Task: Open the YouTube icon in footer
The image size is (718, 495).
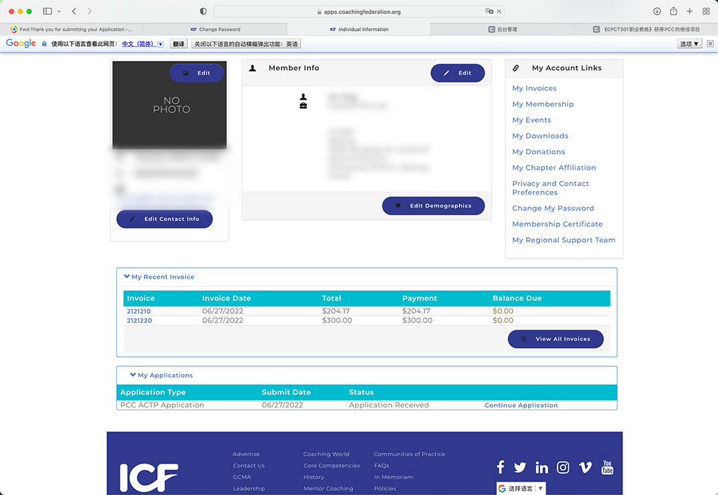Action: point(607,467)
